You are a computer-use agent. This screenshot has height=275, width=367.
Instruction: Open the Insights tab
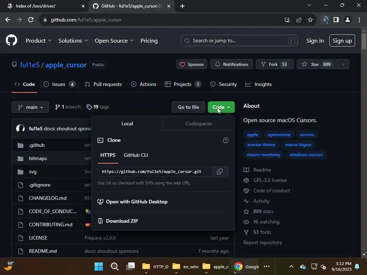pyautogui.click(x=259, y=84)
